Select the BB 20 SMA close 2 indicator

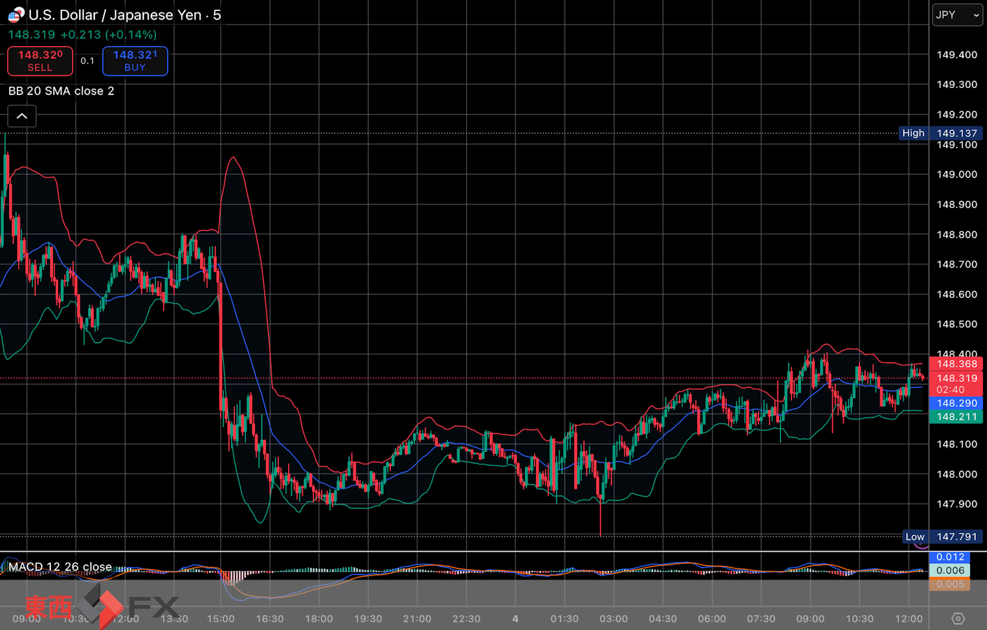tap(61, 91)
